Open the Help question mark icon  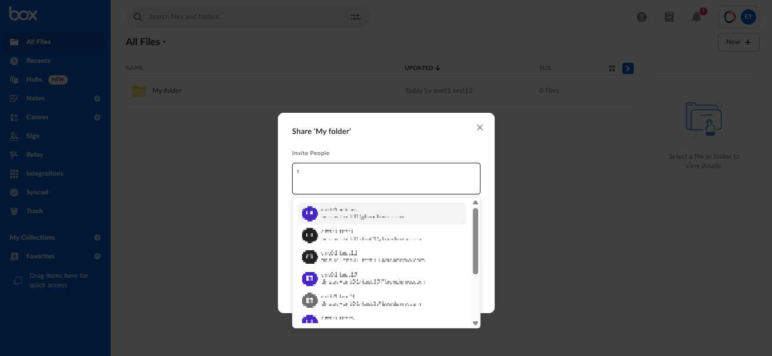tap(642, 17)
